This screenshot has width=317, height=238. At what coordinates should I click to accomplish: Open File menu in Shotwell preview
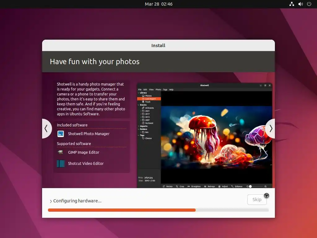[x=140, y=90]
